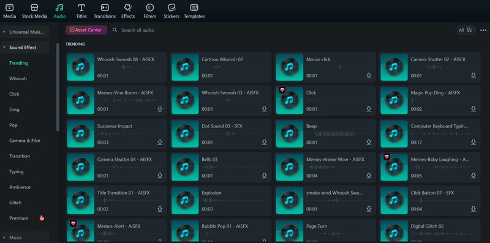This screenshot has width=490, height=243.
Task: Click the Search all audio field
Action: coord(137,30)
